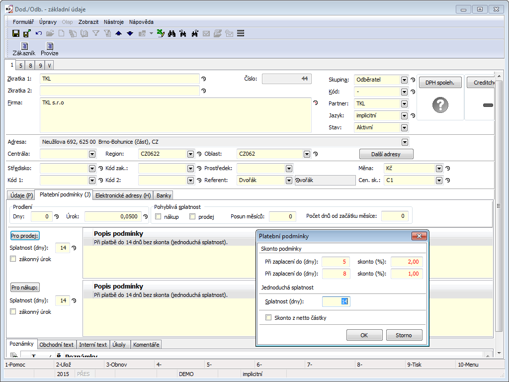Click the down arrow icon in toolbar

[130, 33]
